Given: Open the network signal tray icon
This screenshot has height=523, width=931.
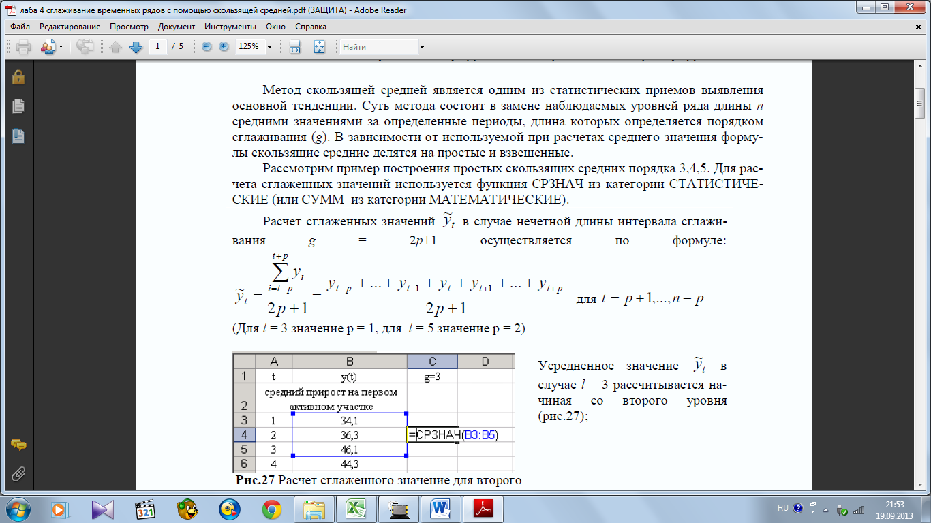Looking at the screenshot, I should 860,509.
